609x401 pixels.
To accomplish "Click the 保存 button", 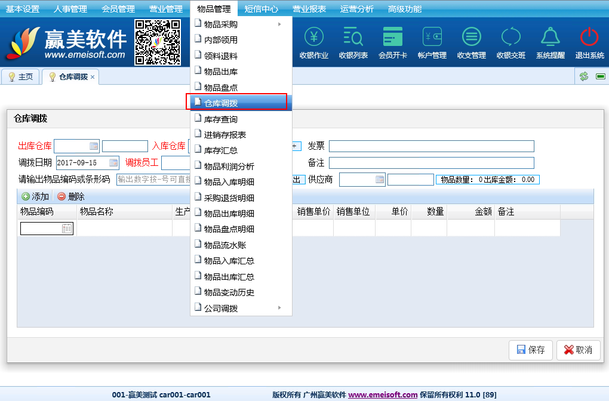I will [x=530, y=350].
